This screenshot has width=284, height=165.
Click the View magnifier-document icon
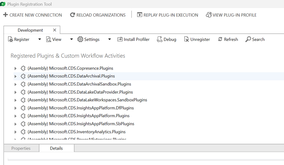48,39
